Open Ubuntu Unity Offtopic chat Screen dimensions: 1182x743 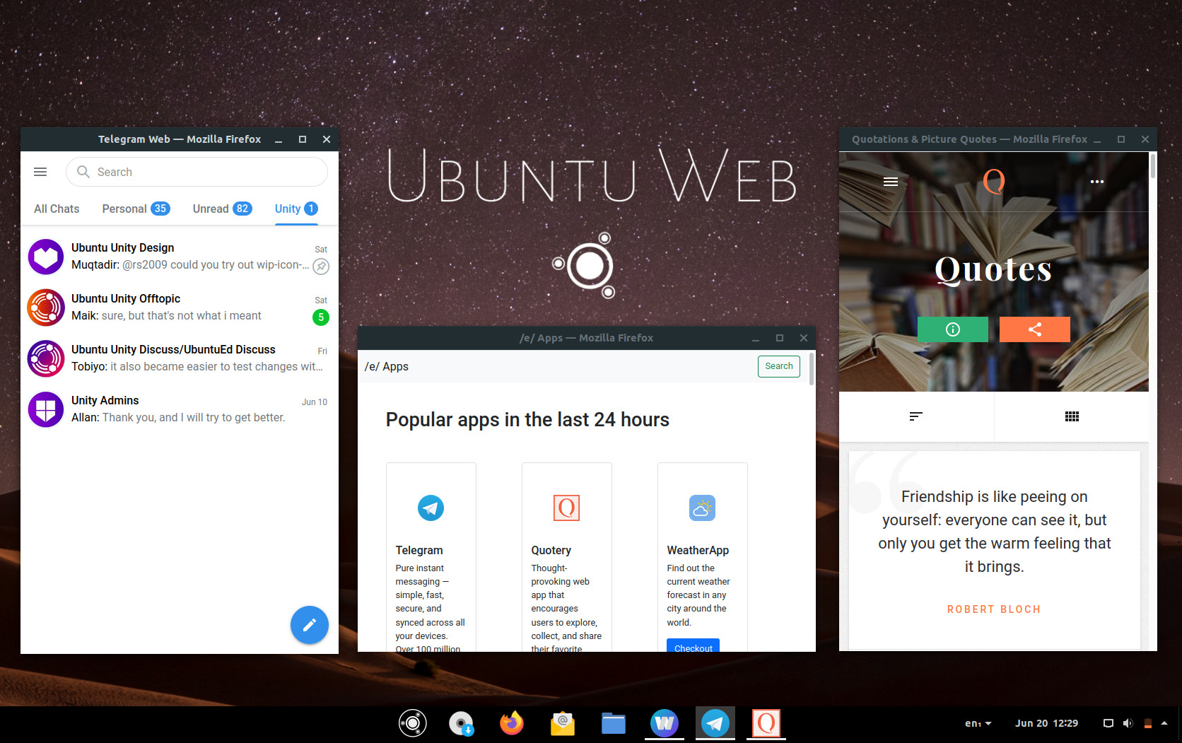180,308
